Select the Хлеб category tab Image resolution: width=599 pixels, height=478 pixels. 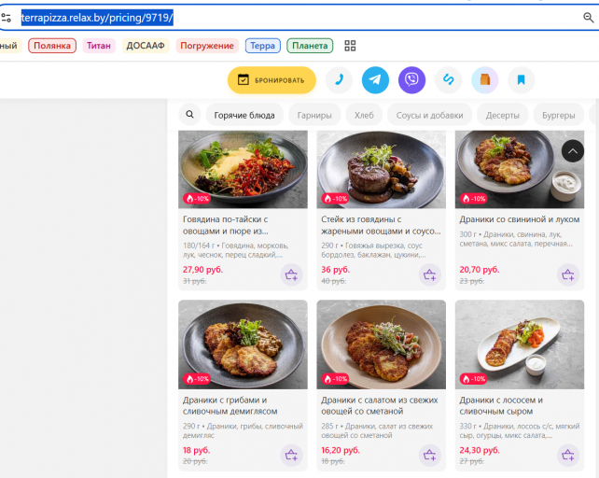(364, 115)
